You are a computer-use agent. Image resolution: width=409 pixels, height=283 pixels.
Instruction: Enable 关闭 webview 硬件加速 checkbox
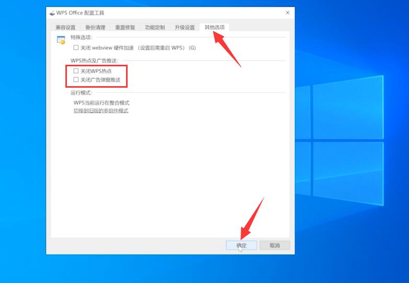pos(76,48)
